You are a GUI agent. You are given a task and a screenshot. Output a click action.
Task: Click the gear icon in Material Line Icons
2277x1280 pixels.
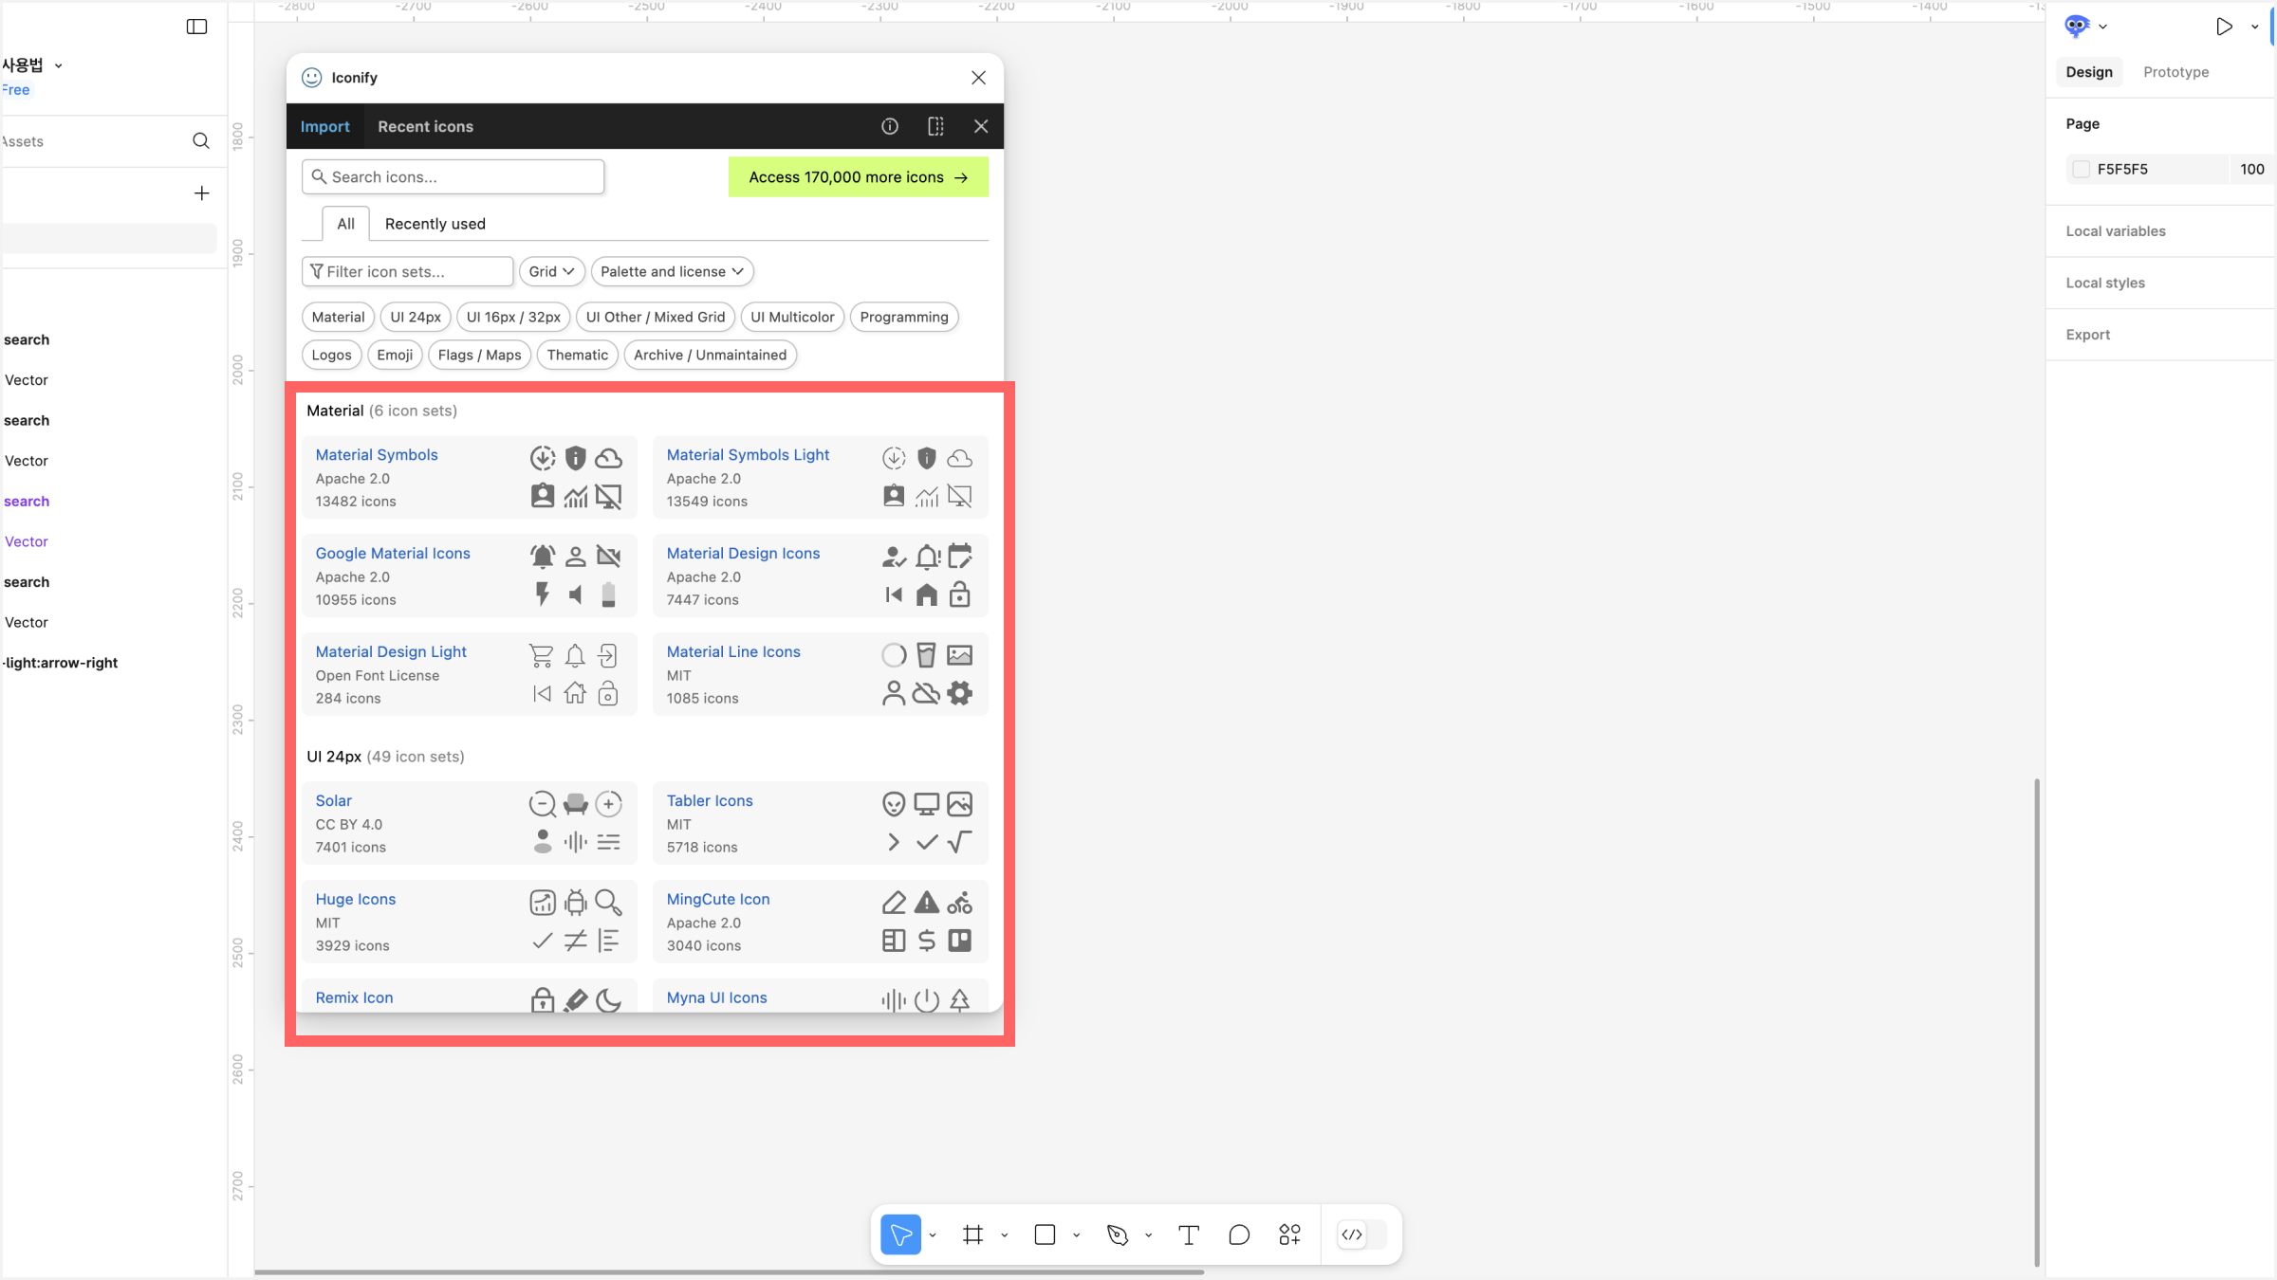[960, 694]
